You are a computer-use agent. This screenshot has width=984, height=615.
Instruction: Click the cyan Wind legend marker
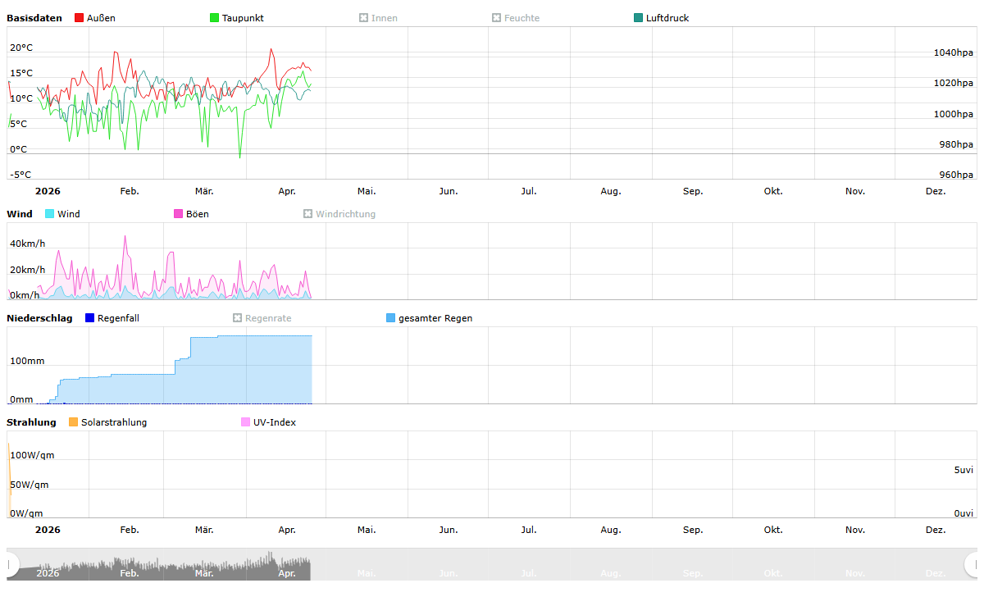pyautogui.click(x=50, y=214)
